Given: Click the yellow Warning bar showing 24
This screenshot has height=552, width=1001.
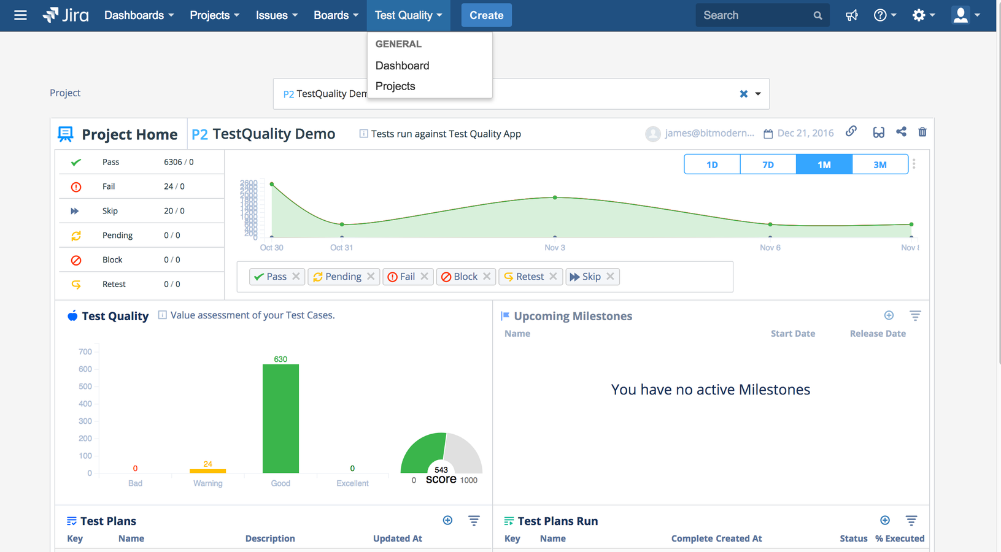Looking at the screenshot, I should tap(207, 471).
